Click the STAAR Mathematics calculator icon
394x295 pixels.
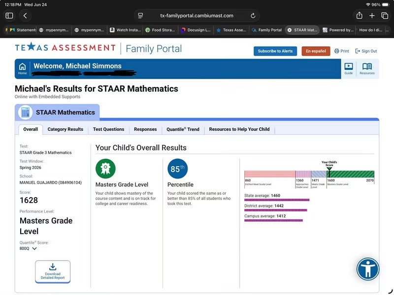click(x=26, y=112)
